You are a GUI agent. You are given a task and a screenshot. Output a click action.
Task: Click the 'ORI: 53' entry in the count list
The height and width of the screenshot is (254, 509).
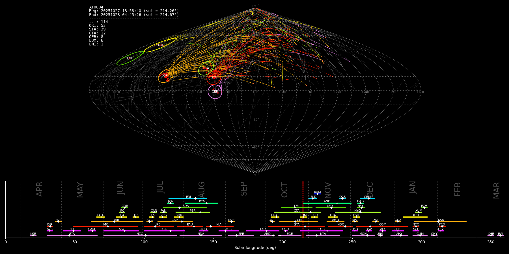97,26
